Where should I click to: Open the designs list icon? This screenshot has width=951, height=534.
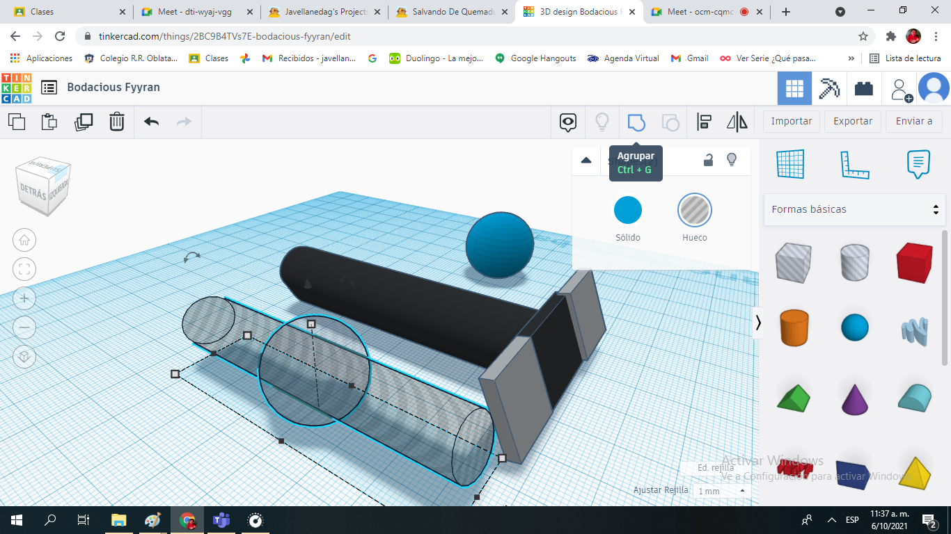(49, 88)
